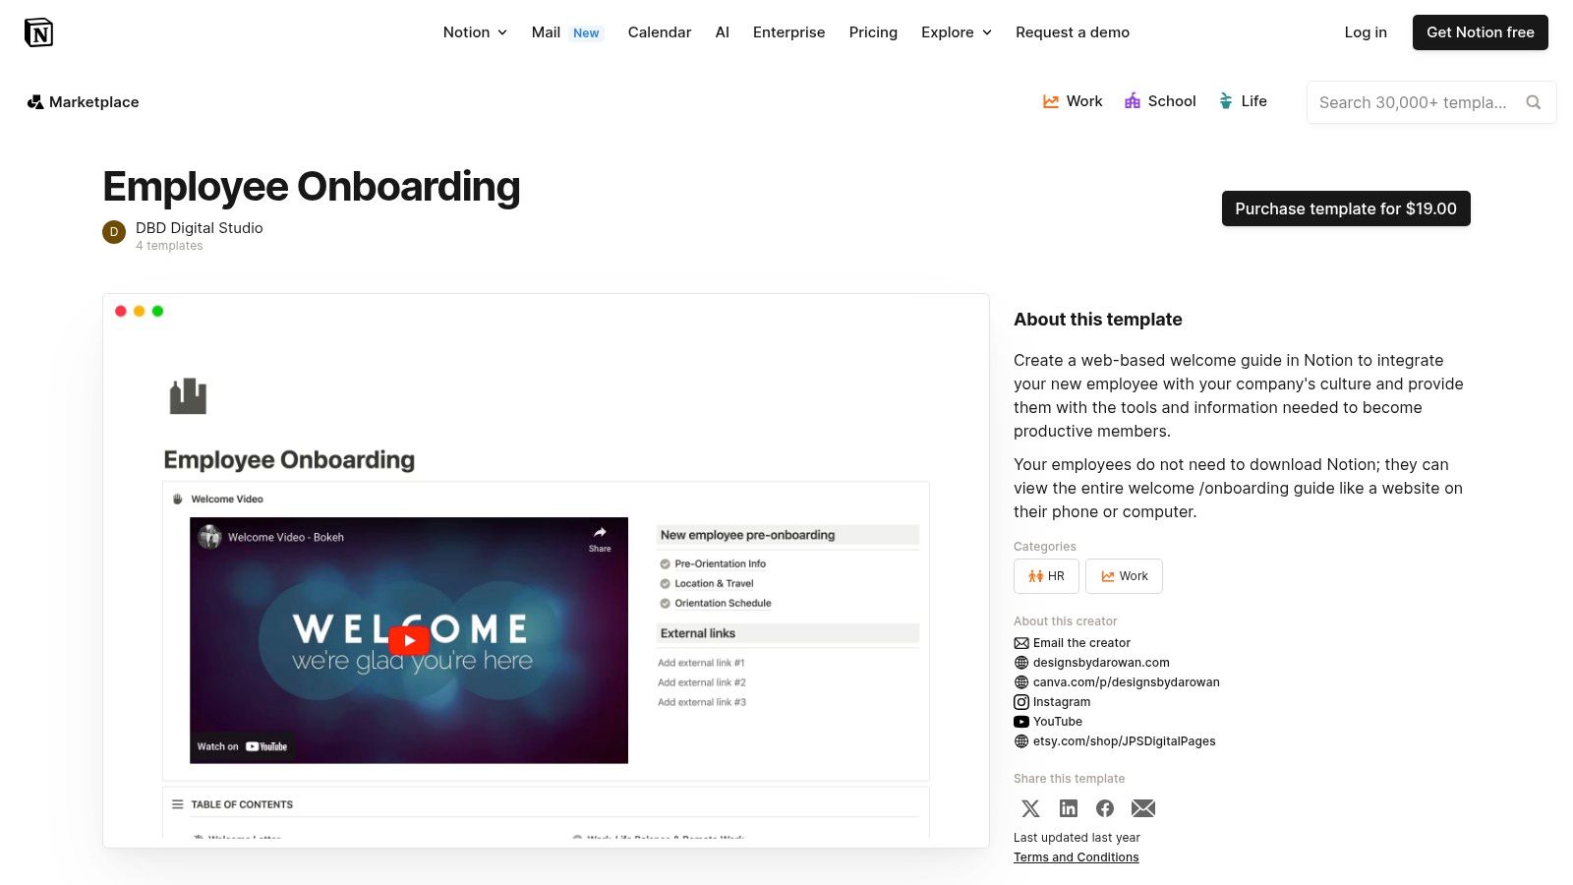This screenshot has height=885, width=1573.
Task: Open Terms and Conditions link
Action: click(1077, 857)
